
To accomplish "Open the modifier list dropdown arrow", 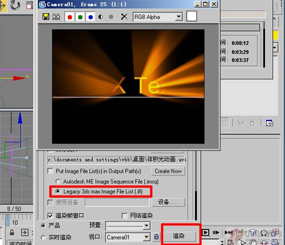I will click(275, 48).
